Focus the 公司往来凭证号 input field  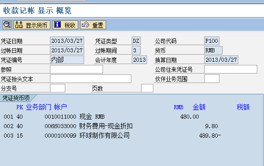231,69
